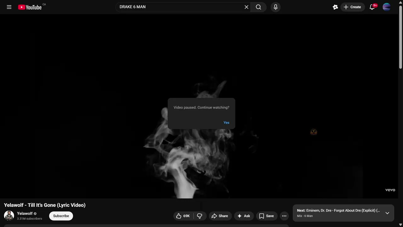Click the video title text
The image size is (403, 227).
pyautogui.click(x=45, y=205)
